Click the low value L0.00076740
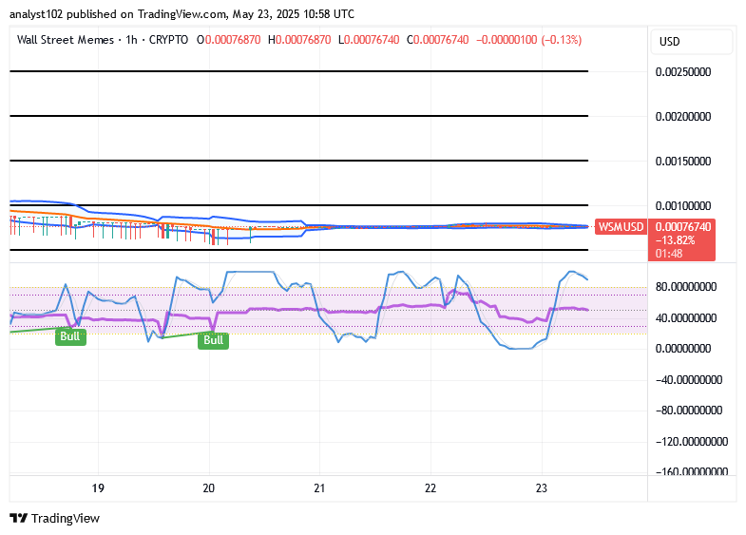The width and height of the screenshot is (746, 535). pyautogui.click(x=369, y=40)
